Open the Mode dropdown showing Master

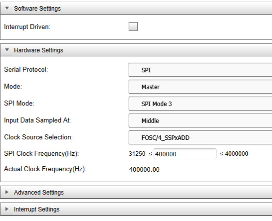click(201, 87)
